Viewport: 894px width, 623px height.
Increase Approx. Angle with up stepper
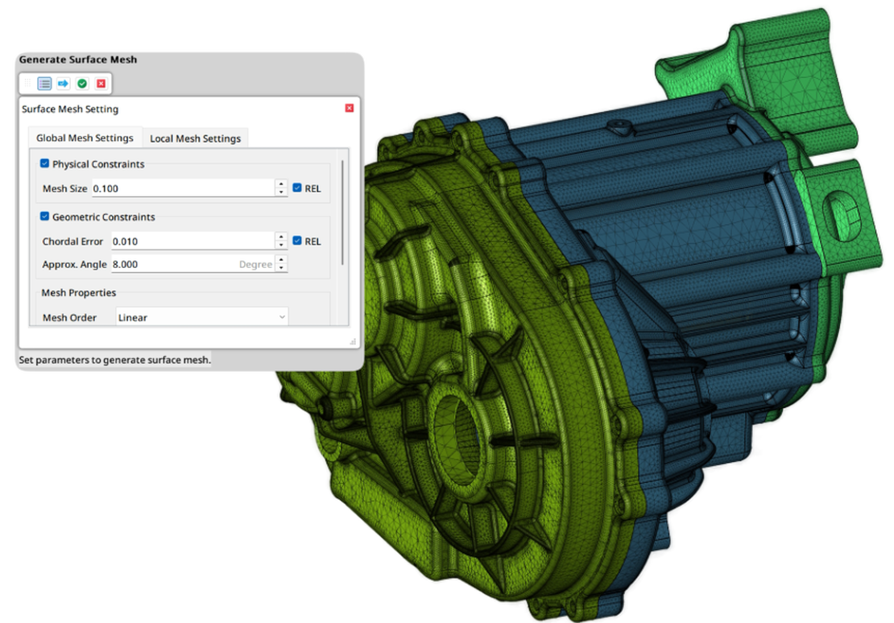(281, 259)
